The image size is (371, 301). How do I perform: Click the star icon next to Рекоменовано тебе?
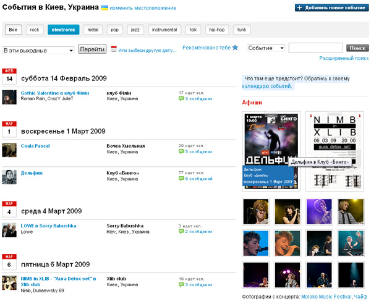[235, 48]
